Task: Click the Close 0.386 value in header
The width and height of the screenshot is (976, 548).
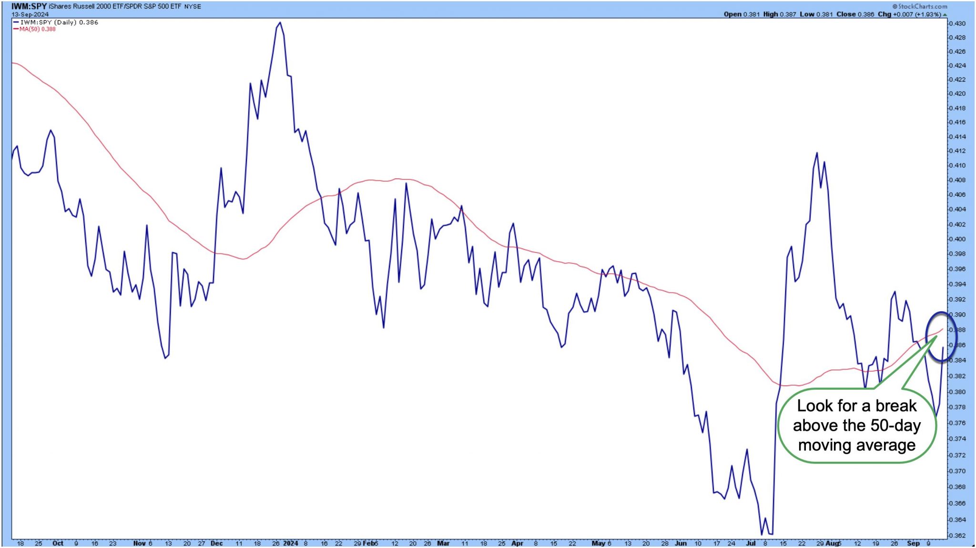Action: [855, 14]
